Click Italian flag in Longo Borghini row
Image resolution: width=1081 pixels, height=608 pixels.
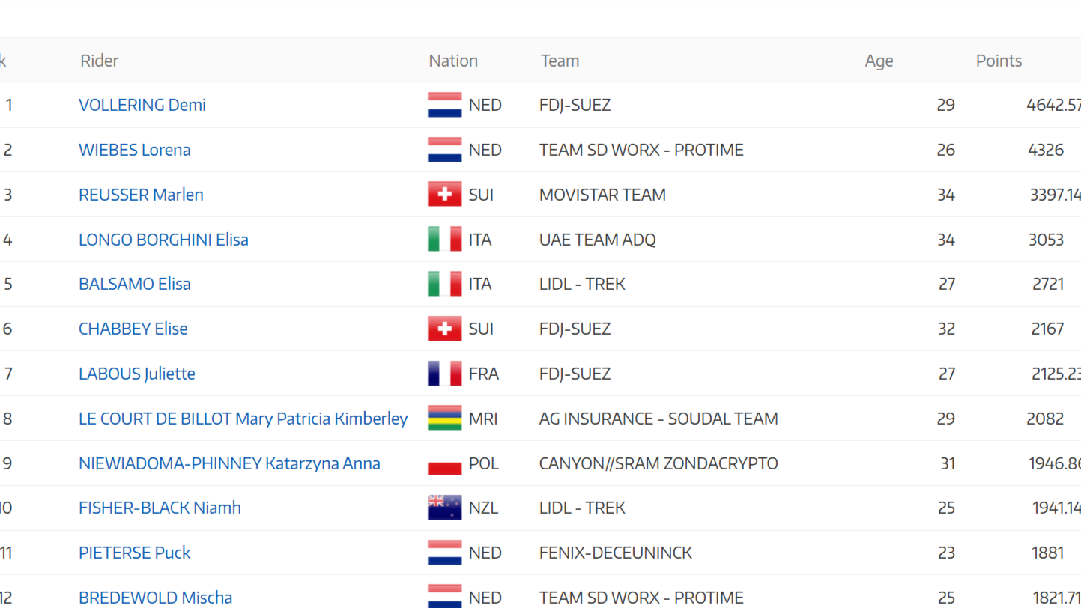tap(444, 240)
